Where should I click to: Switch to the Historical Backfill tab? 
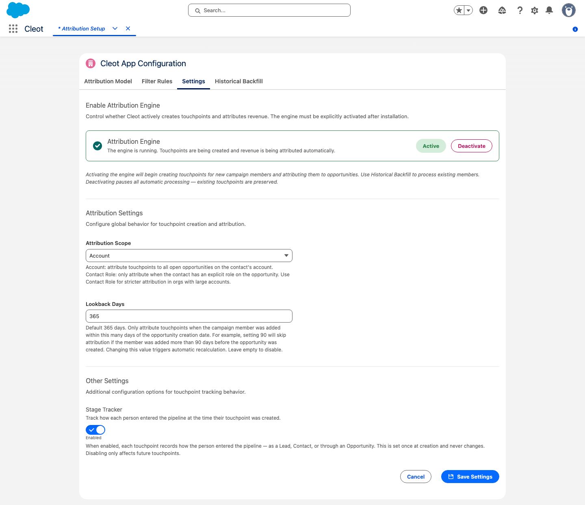pyautogui.click(x=239, y=81)
